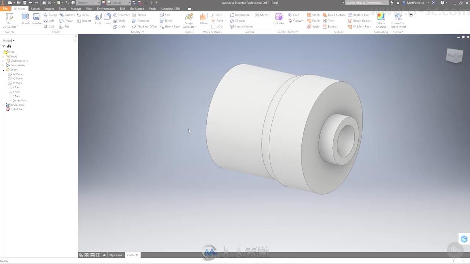Select the Revolve tool
The height and width of the screenshot is (264, 470).
(x=36, y=19)
